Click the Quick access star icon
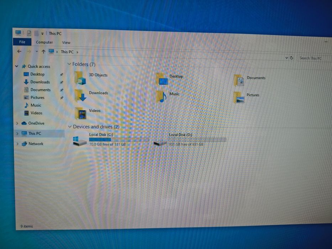The width and height of the screenshot is (332, 249). coord(24,66)
